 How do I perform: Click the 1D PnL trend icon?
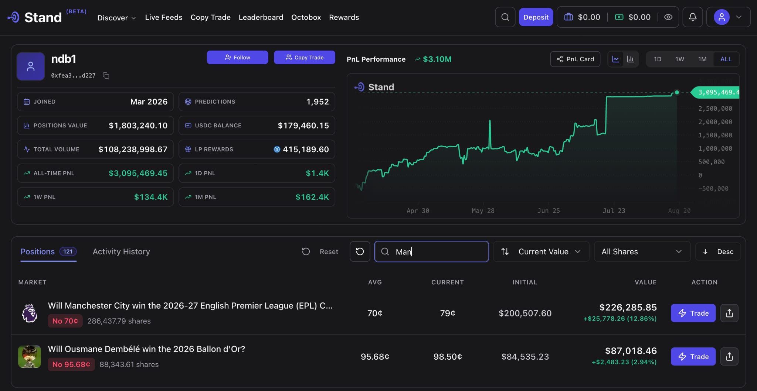click(x=188, y=173)
